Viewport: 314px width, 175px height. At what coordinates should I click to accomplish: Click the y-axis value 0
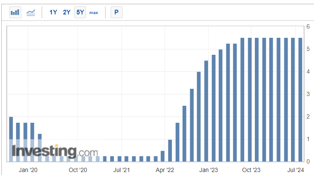pyautogui.click(x=308, y=161)
